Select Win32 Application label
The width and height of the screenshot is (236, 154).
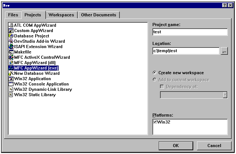32,79
